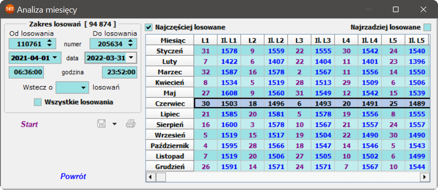Select the Grudzień row header
Viewport: 438px width, 190px height.
169,167
